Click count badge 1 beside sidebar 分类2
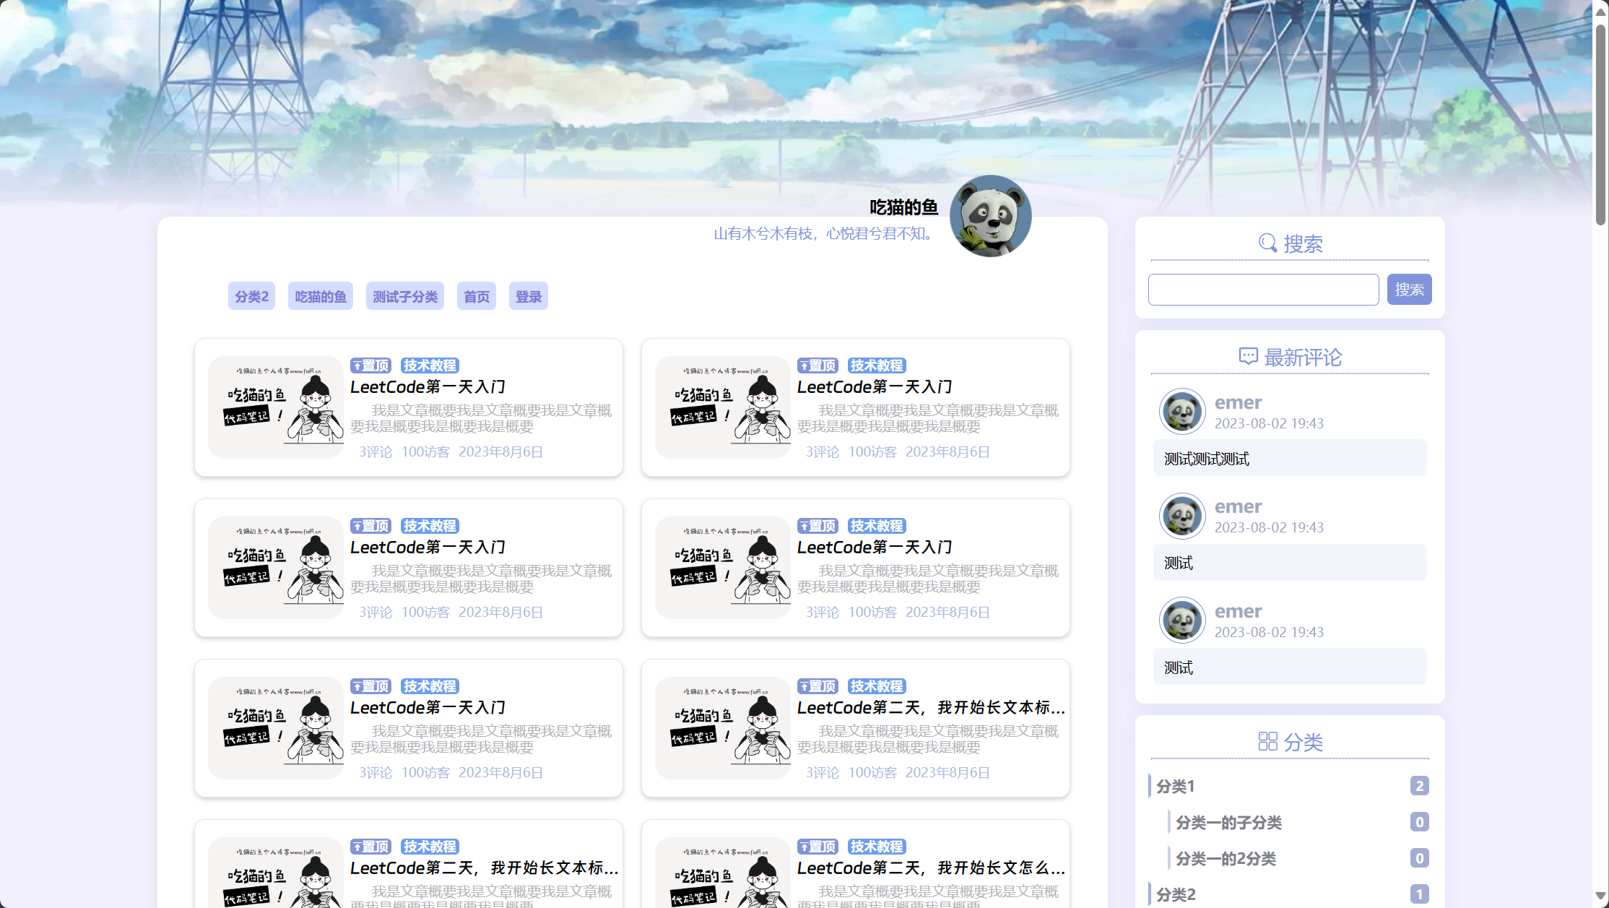1609x908 pixels. click(x=1419, y=894)
